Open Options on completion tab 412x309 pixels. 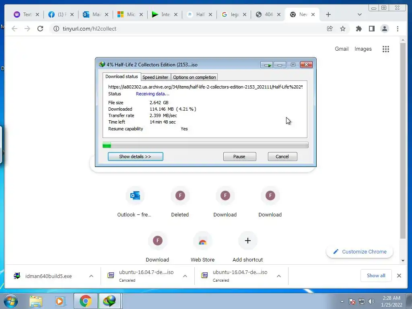pyautogui.click(x=194, y=77)
